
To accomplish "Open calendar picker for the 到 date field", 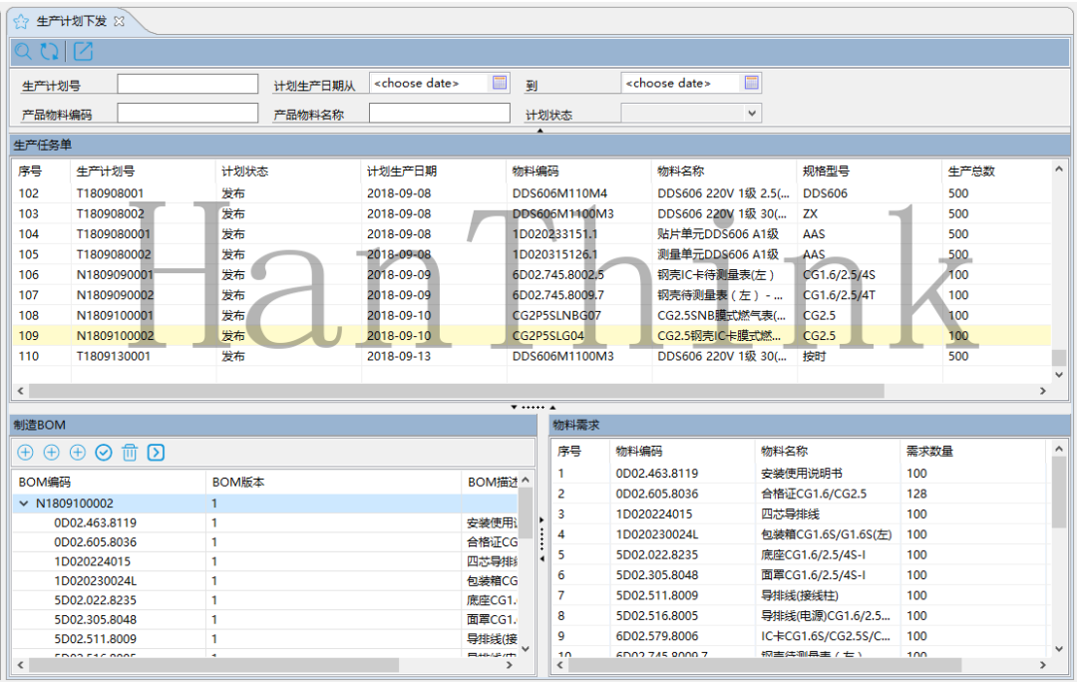I will point(751,83).
